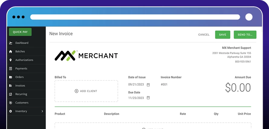Click the Dashboard sidebar icon
This screenshot has height=129, width=269.
point(11,43)
